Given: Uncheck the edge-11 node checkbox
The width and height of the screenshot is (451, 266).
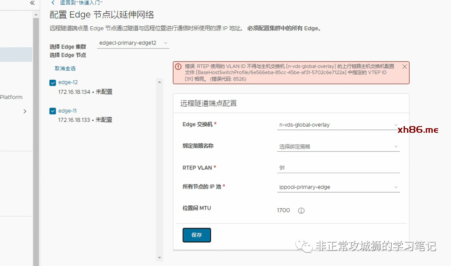Looking at the screenshot, I should pos(53,111).
